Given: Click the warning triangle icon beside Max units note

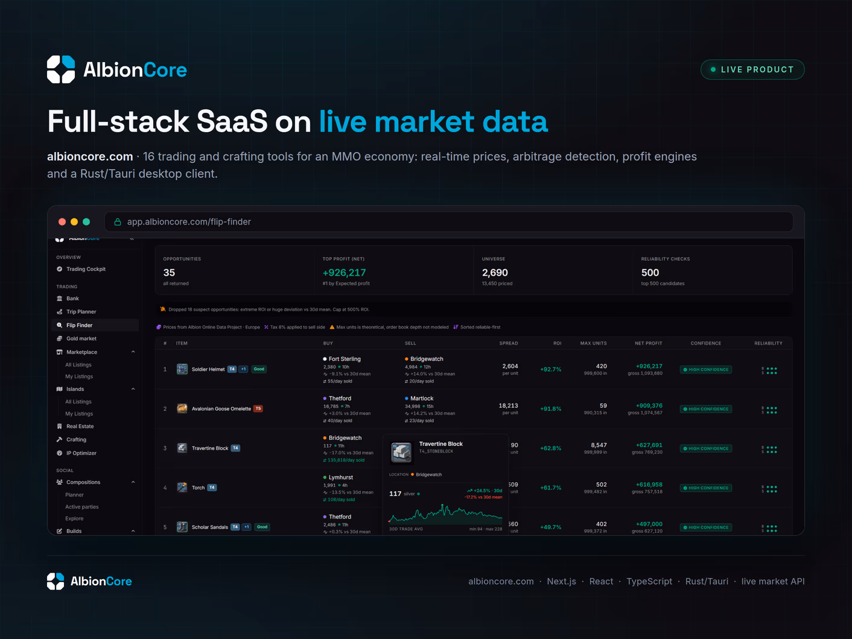Looking at the screenshot, I should [332, 327].
